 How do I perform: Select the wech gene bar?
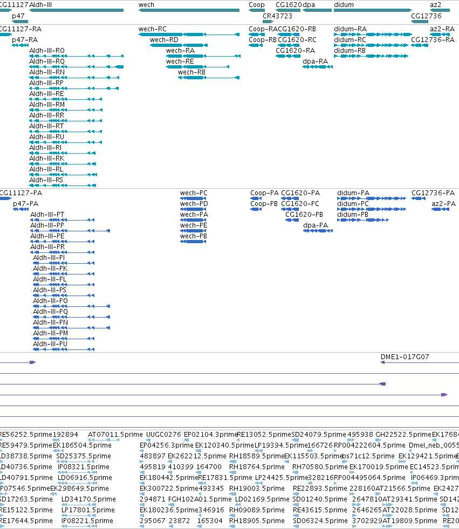pyautogui.click(x=189, y=10)
